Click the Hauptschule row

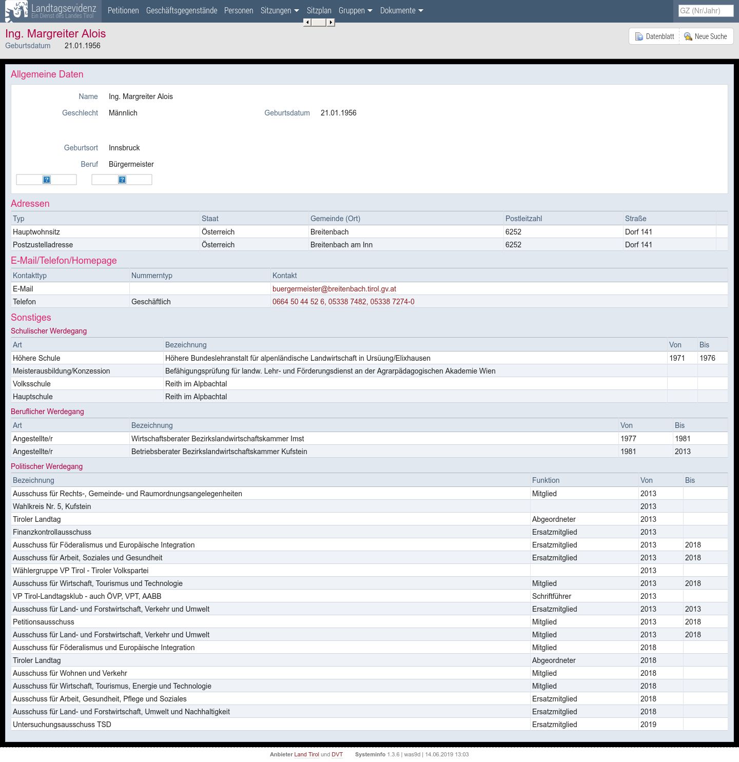(369, 397)
